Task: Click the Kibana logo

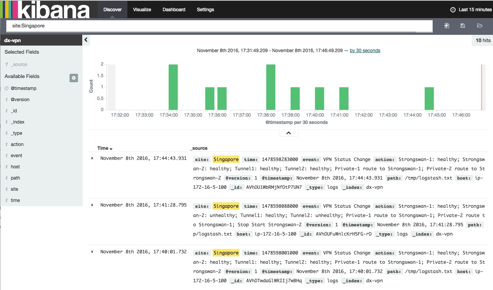Action: [x=46, y=10]
